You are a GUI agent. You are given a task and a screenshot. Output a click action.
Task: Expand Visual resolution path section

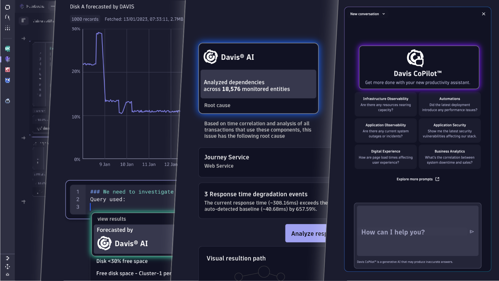tap(236, 258)
